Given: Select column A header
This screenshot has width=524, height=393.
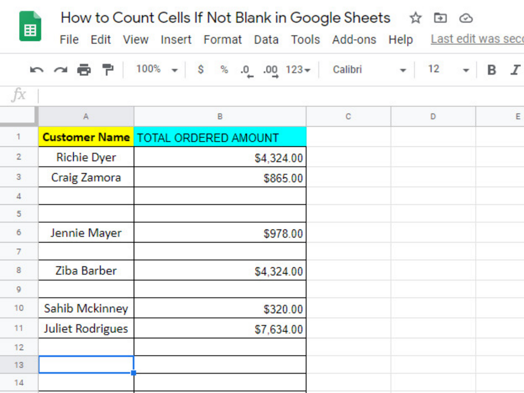Looking at the screenshot, I should [86, 117].
